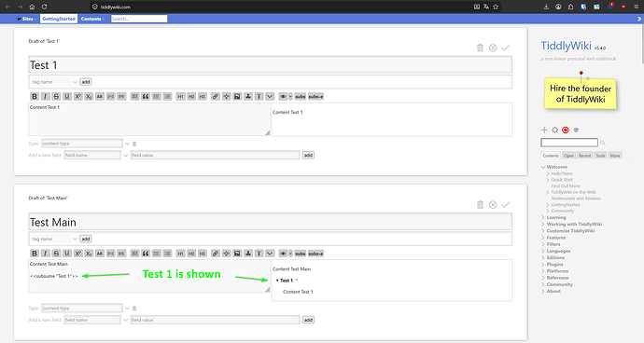This screenshot has height=343, width=644.
Task: Delete the 'Test Main' draft via the trash icon
Action: click(480, 204)
